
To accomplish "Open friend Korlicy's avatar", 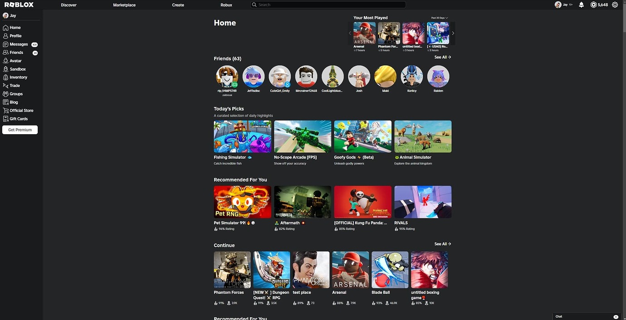I will point(412,77).
